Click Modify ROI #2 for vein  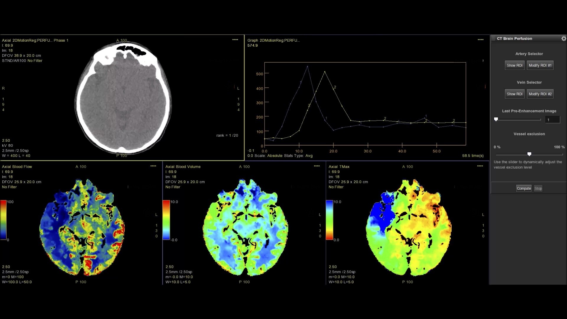tap(540, 94)
